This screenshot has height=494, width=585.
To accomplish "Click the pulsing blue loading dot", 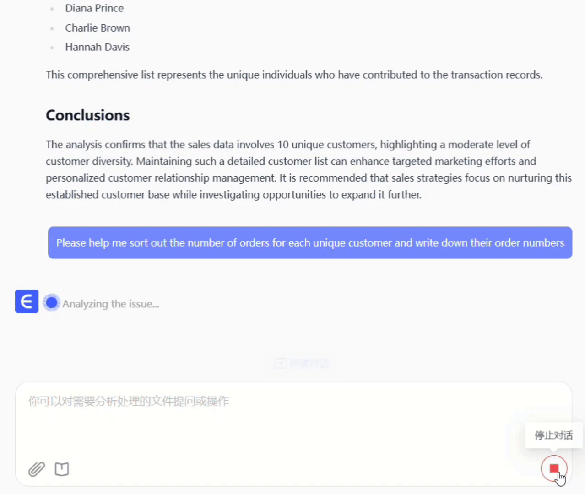I will click(x=52, y=303).
